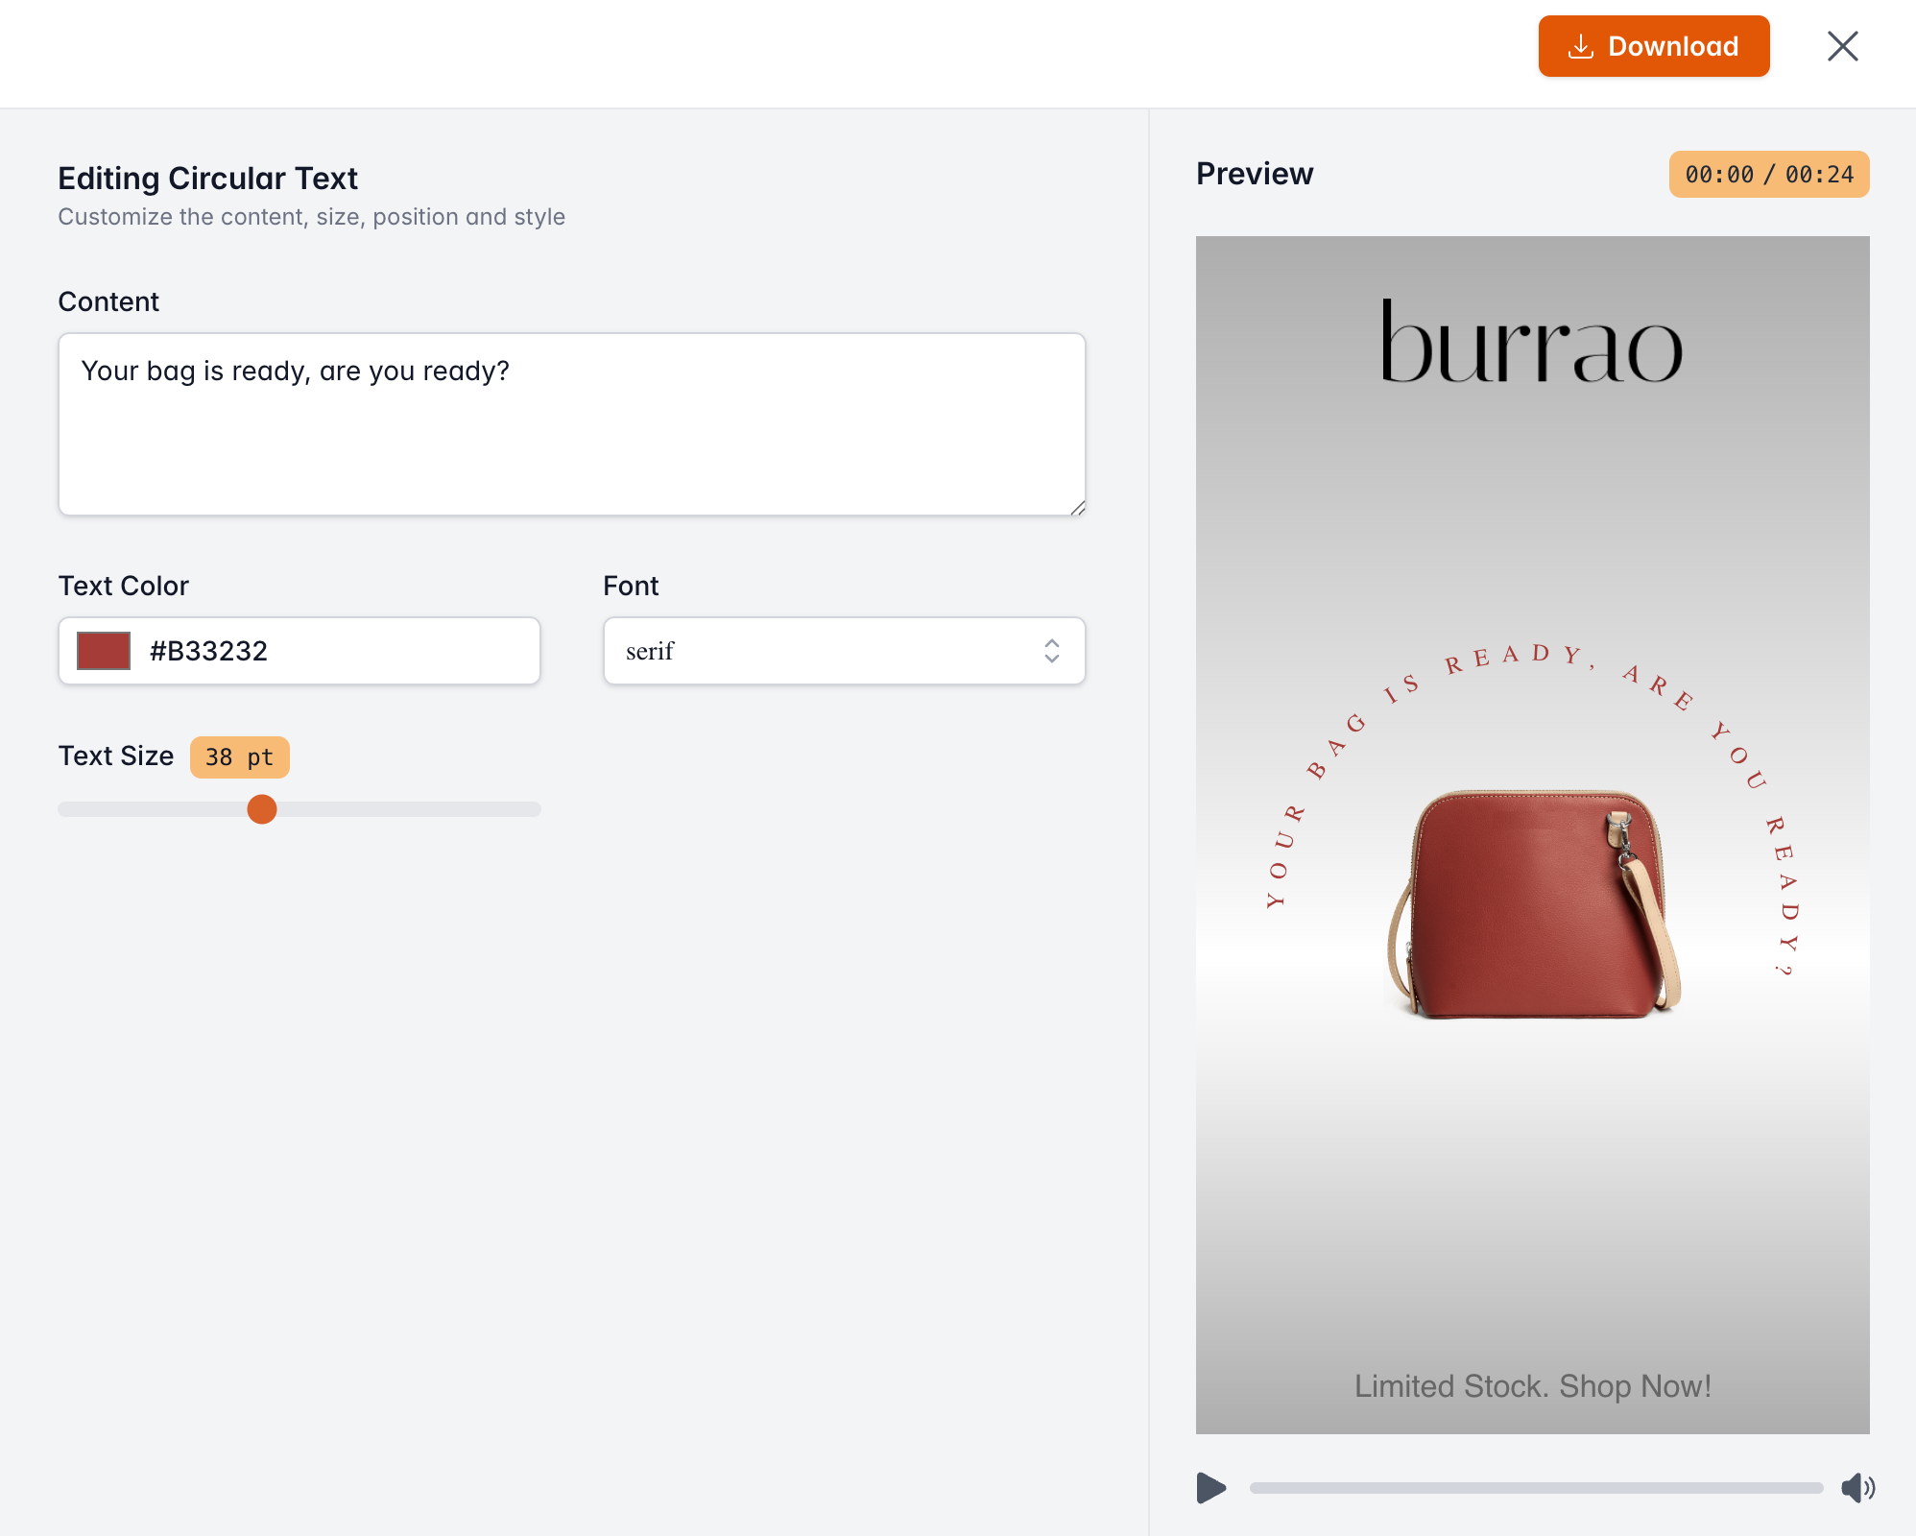
Task: Click 'Limited Stock. Shop Now!' text in preview
Action: (1533, 1386)
